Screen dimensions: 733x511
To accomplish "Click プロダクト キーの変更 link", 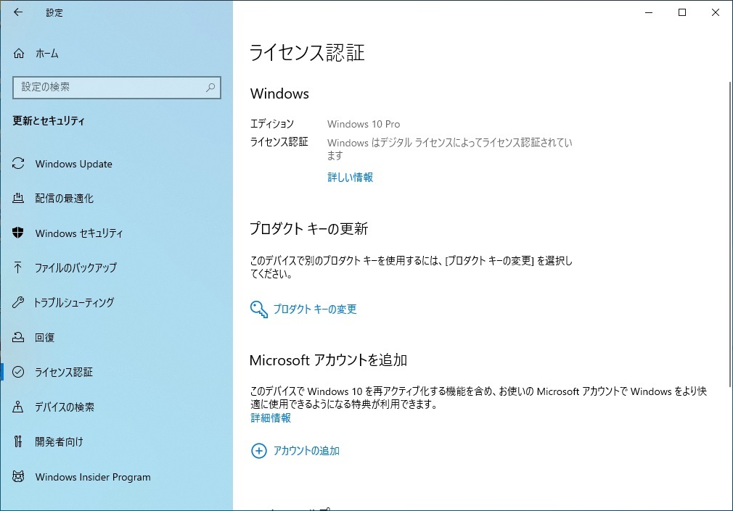I will [x=315, y=309].
